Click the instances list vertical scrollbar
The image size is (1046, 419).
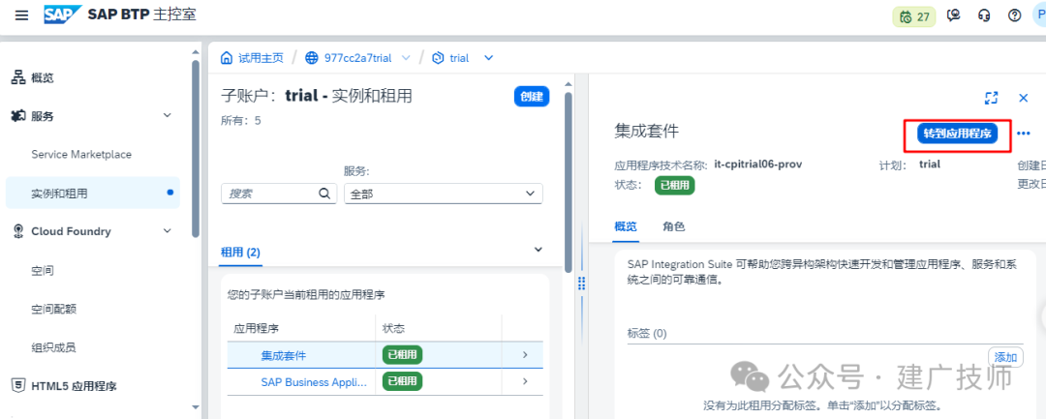569,181
